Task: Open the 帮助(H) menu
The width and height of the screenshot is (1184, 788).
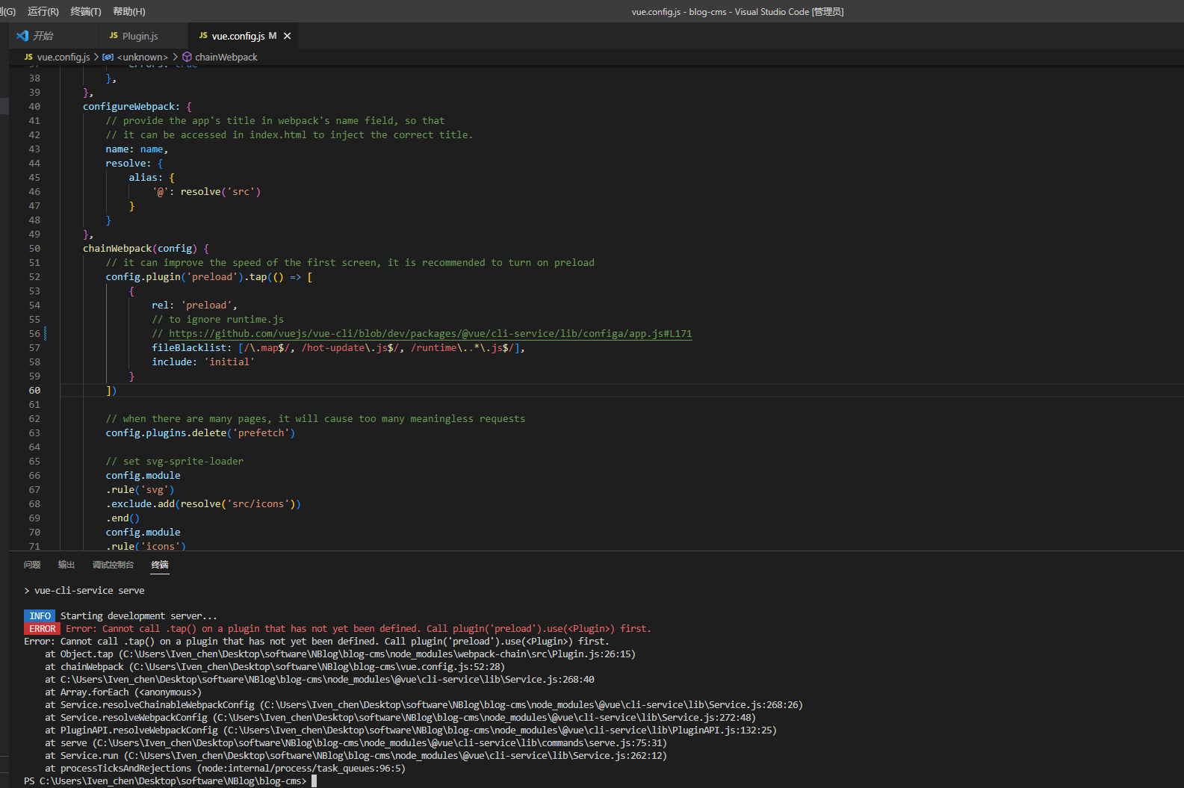Action: pos(128,11)
